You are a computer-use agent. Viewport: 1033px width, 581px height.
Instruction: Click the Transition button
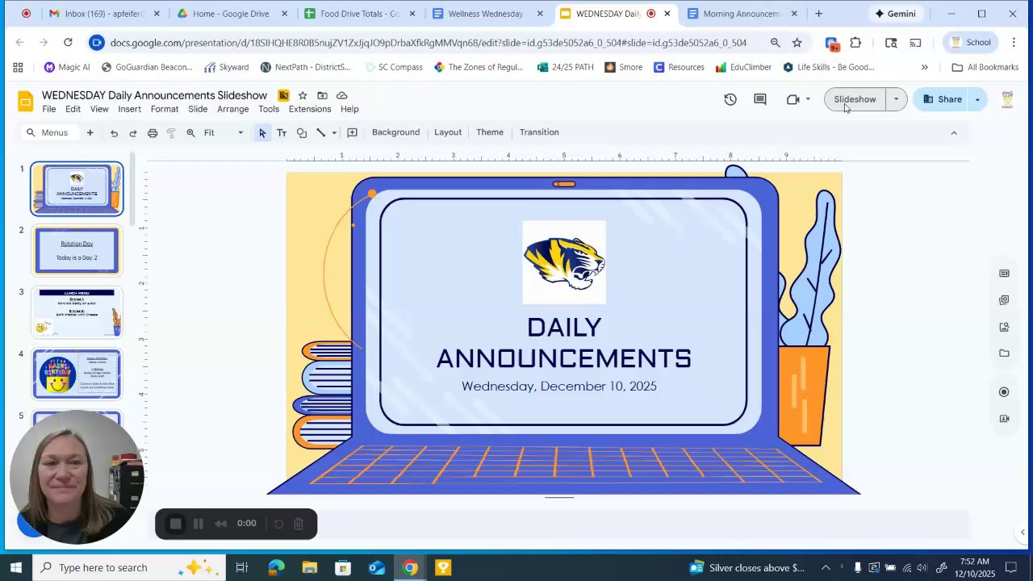(x=539, y=132)
